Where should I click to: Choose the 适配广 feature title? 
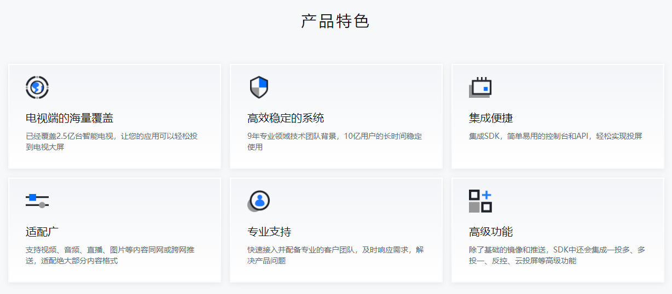click(42, 232)
